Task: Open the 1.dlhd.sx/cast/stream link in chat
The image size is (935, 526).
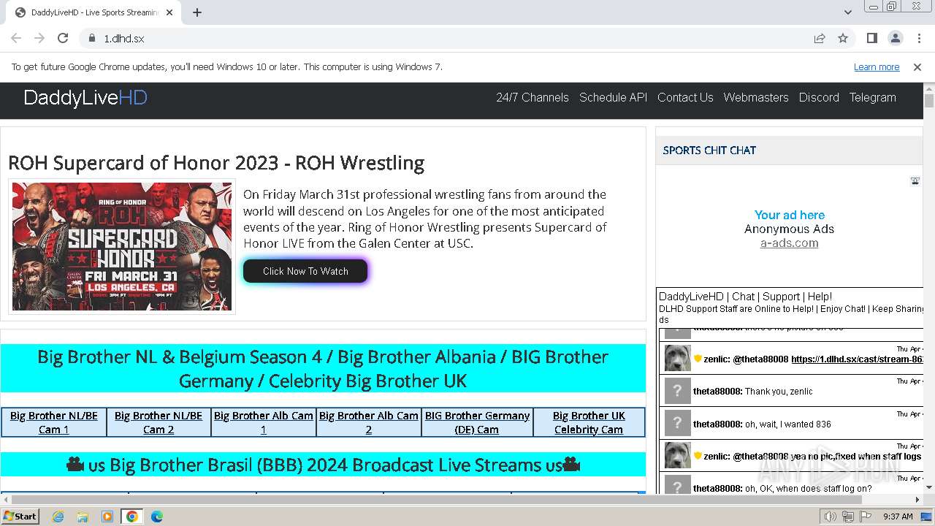Action: click(857, 359)
